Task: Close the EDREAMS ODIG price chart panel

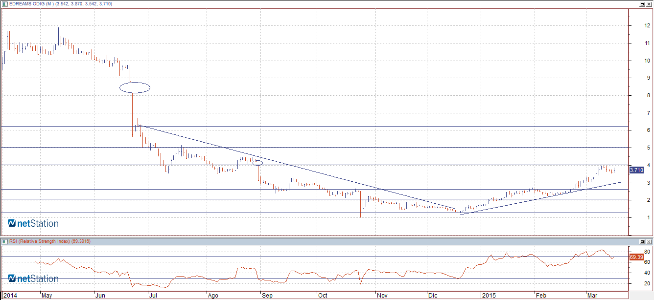Action: [649, 4]
